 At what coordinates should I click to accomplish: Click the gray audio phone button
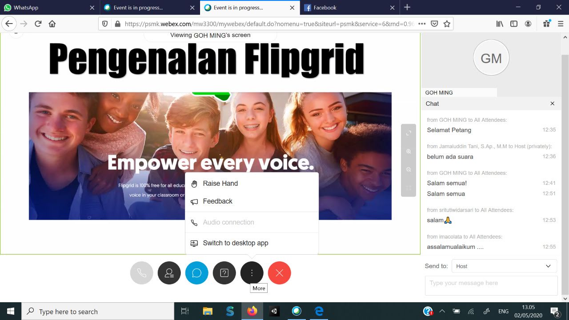[142, 273]
